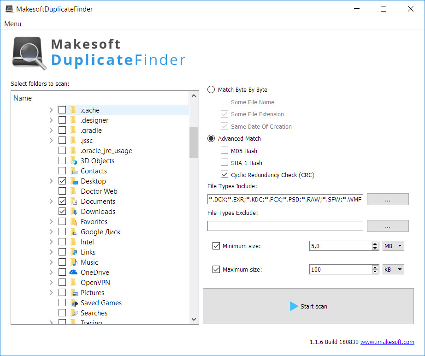Enable MD5 Hash checkbox

pos(224,150)
